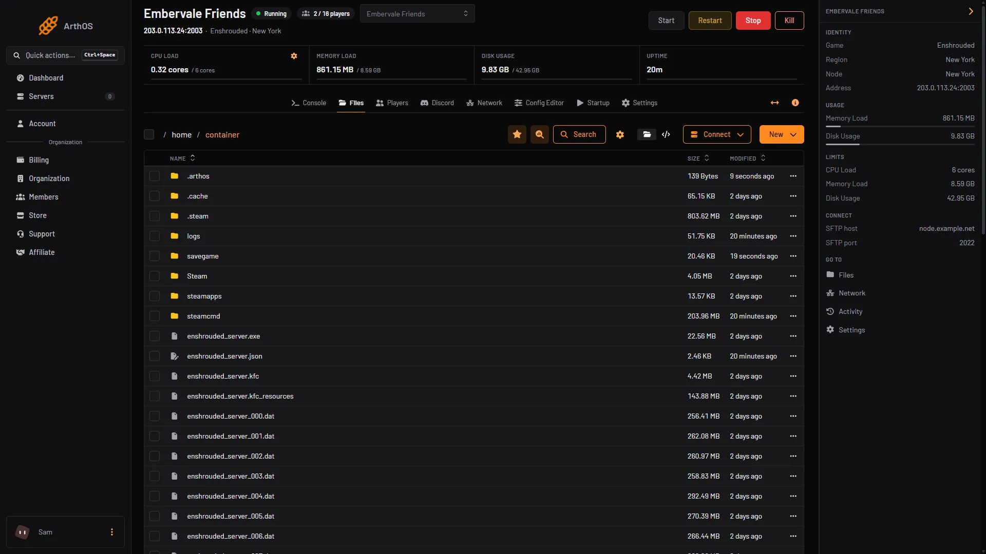986x554 pixels.
Task: Open the steamcmd folder icon
Action: 175,316
